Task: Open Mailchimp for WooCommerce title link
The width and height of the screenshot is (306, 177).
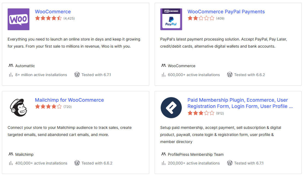Action: pyautogui.click(x=69, y=100)
